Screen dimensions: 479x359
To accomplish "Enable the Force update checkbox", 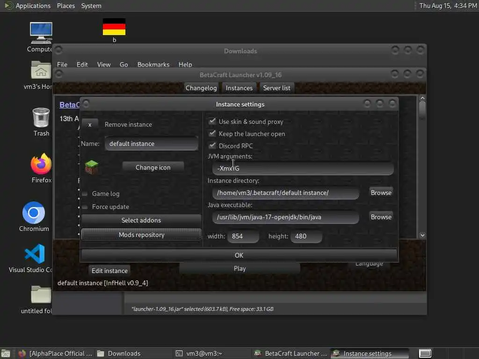I will pos(85,207).
